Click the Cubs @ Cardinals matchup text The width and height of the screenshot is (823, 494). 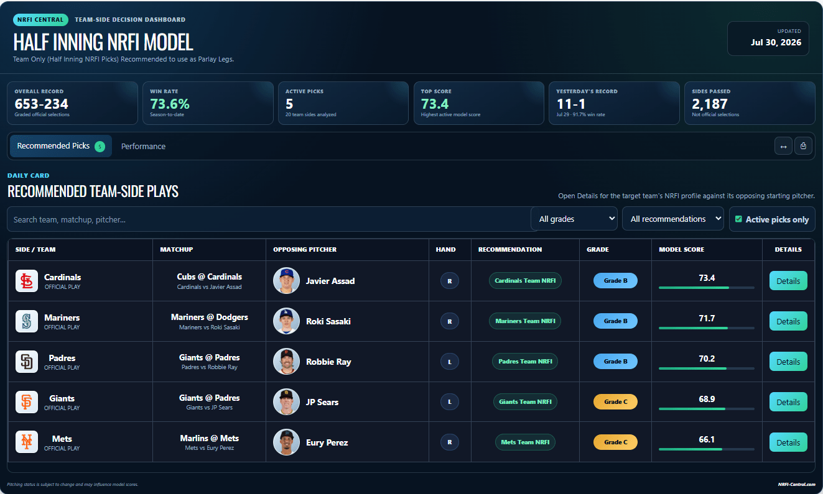210,277
